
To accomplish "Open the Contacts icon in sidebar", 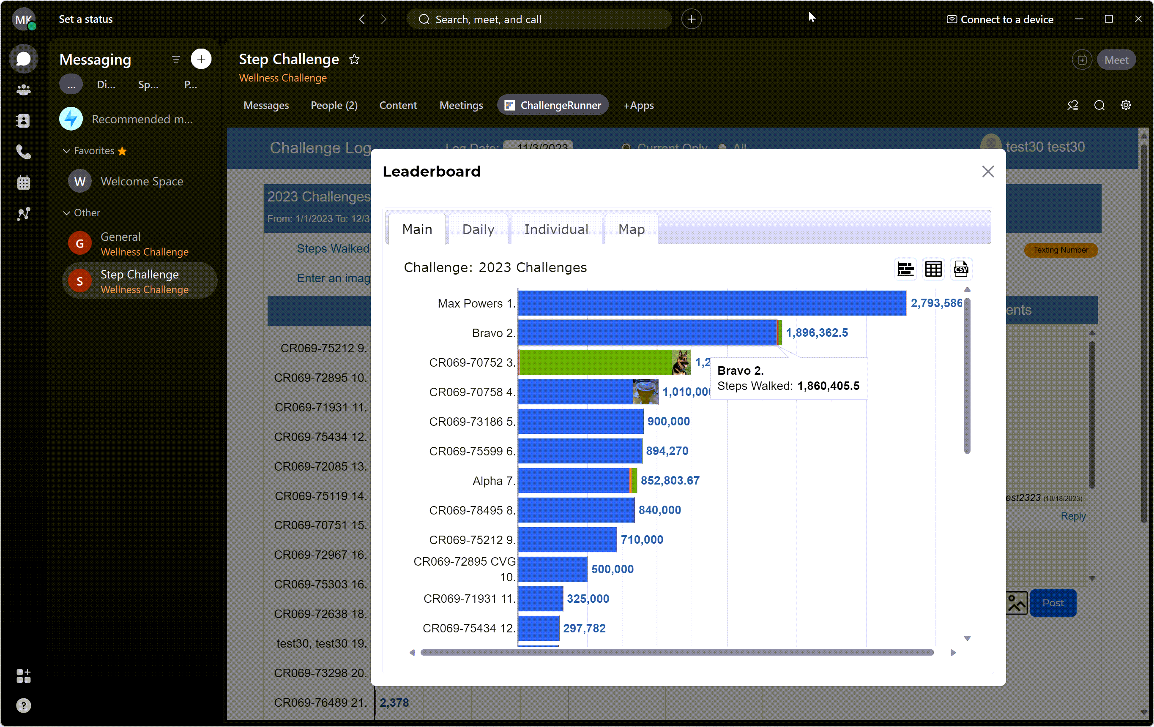I will (x=23, y=121).
